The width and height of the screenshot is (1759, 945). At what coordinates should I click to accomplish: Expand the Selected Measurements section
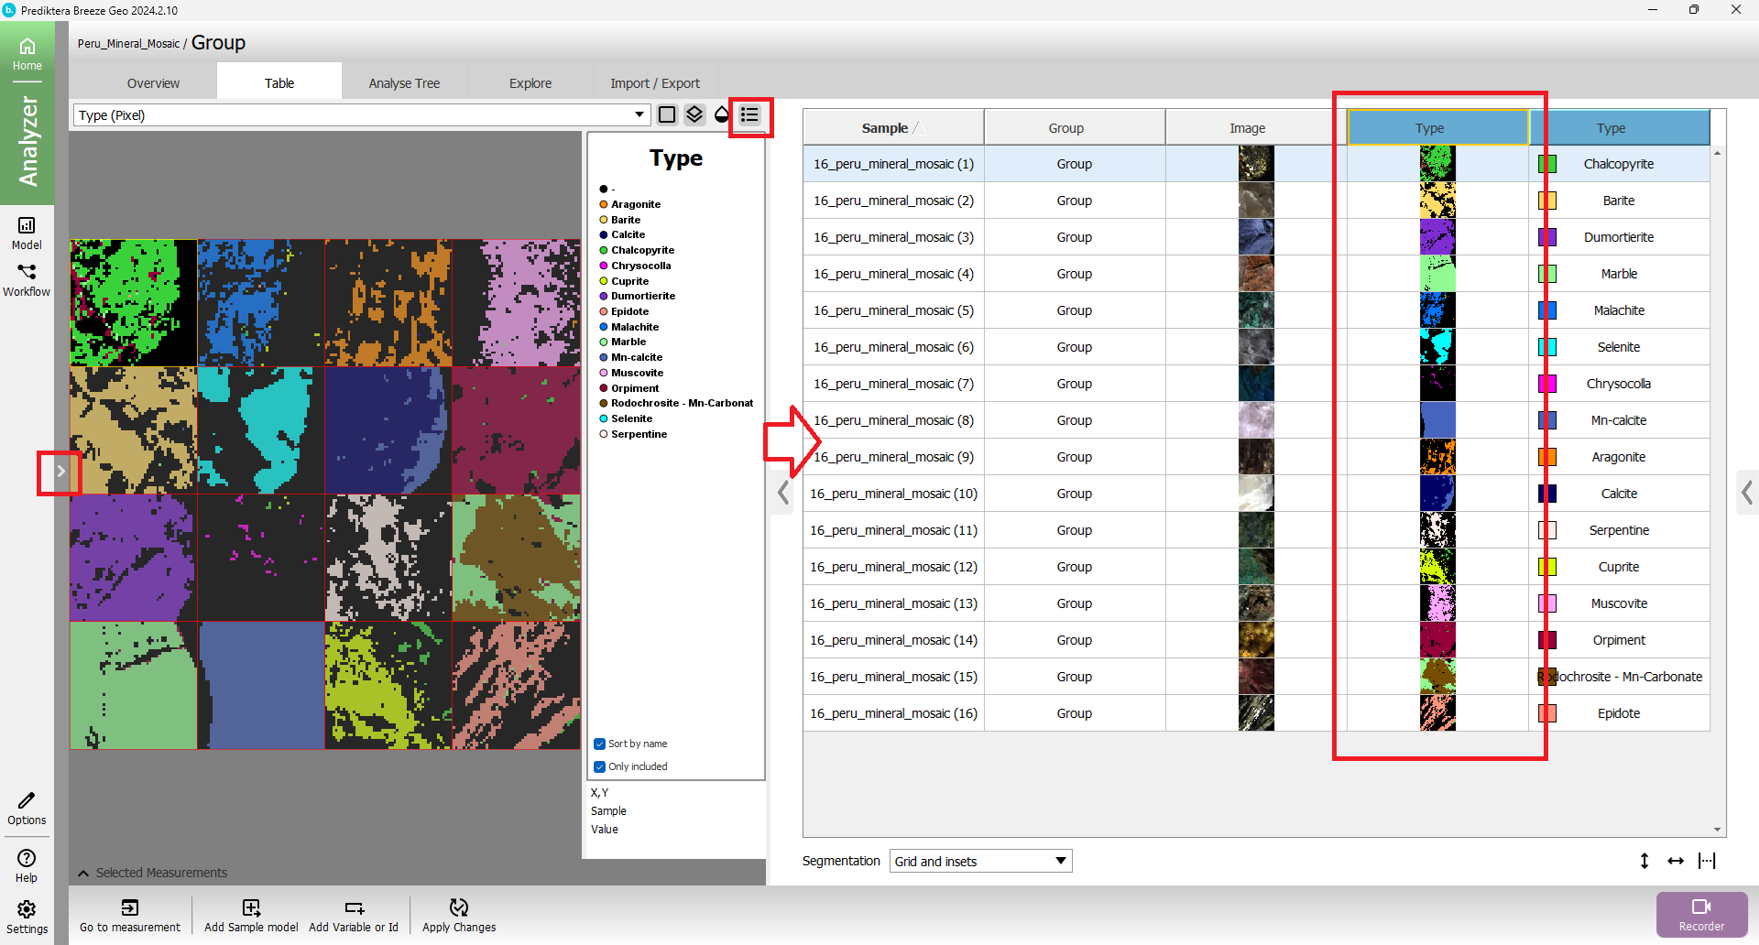[84, 873]
